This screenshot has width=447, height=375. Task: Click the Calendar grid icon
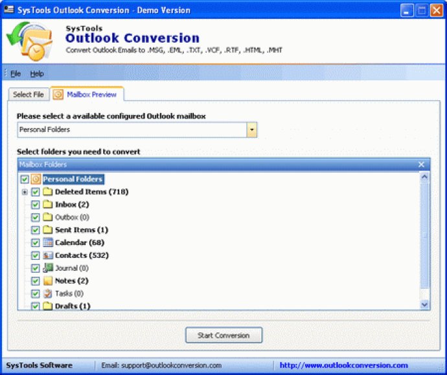tap(47, 242)
